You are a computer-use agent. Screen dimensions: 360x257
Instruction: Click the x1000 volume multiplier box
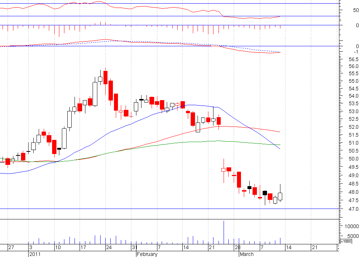click(x=346, y=241)
